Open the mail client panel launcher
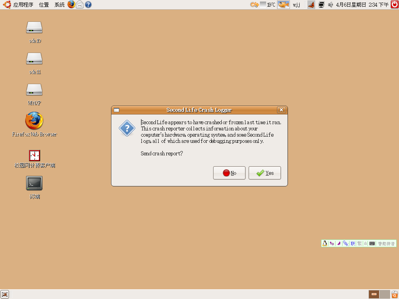 [x=79, y=4]
